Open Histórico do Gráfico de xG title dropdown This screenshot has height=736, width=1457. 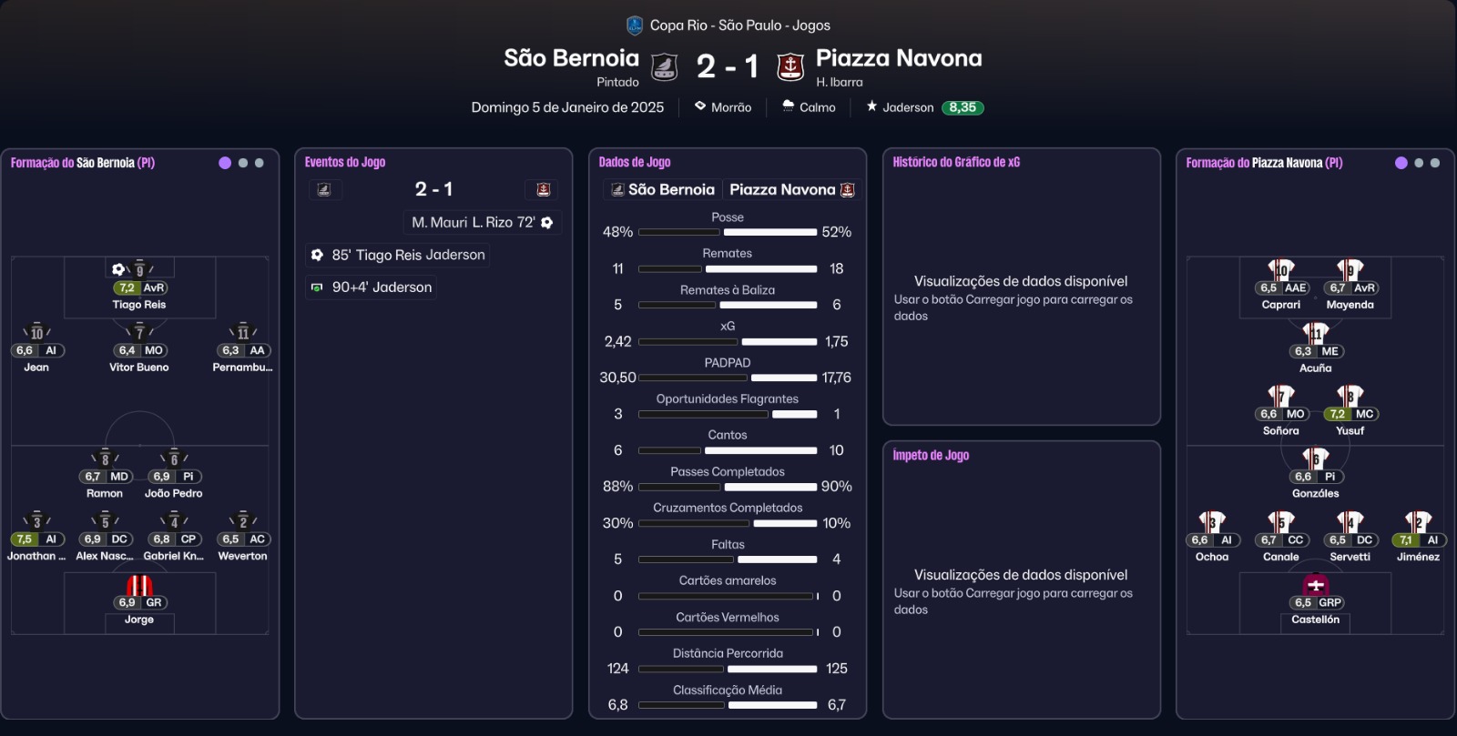(956, 162)
